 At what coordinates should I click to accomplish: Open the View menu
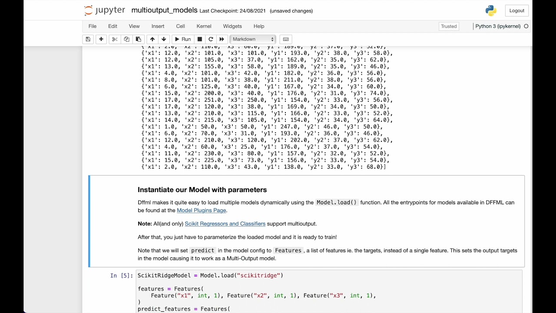point(134,27)
